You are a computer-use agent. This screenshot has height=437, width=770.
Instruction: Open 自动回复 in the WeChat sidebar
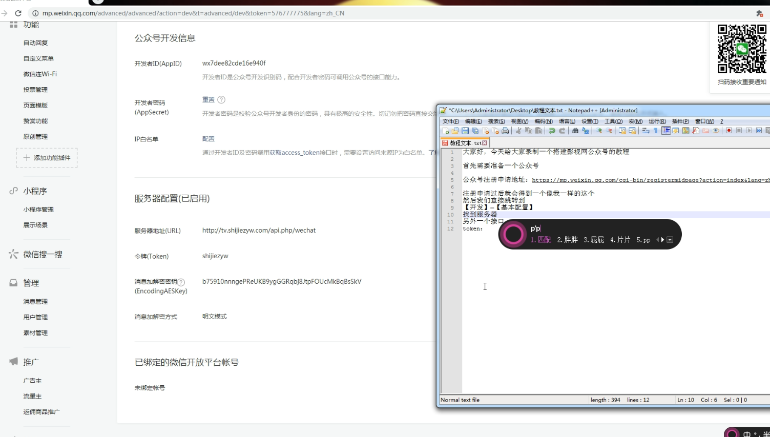(x=35, y=43)
